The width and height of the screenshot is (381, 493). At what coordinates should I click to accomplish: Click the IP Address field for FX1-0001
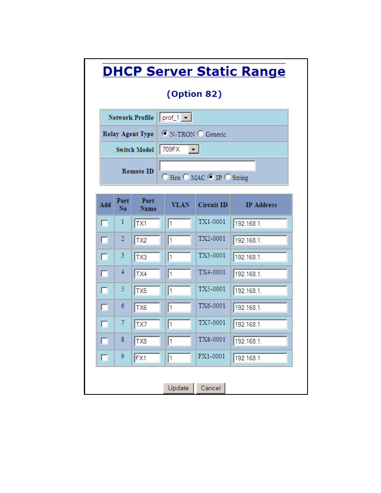tap(260, 358)
